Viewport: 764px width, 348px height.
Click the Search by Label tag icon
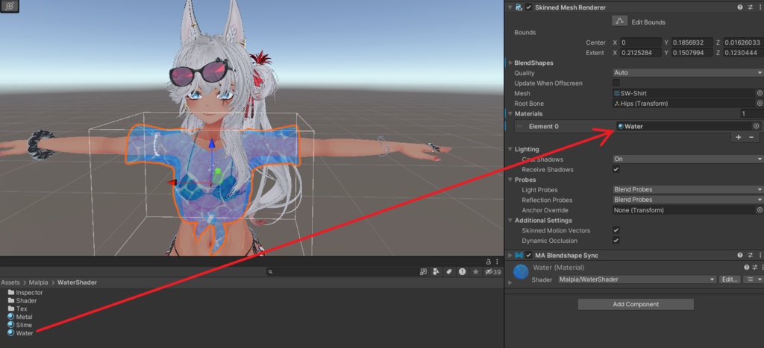point(448,272)
